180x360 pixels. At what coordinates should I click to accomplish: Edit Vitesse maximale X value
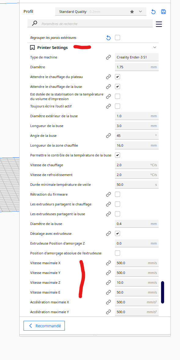coord(137,263)
